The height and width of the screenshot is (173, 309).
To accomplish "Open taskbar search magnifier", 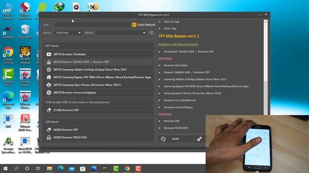I will point(16,169).
